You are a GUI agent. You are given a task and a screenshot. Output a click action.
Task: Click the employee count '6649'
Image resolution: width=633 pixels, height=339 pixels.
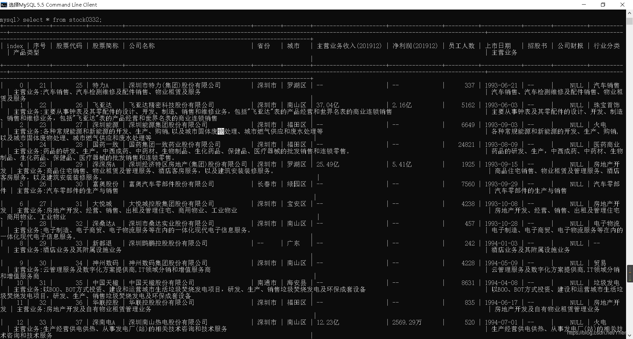[x=468, y=125]
